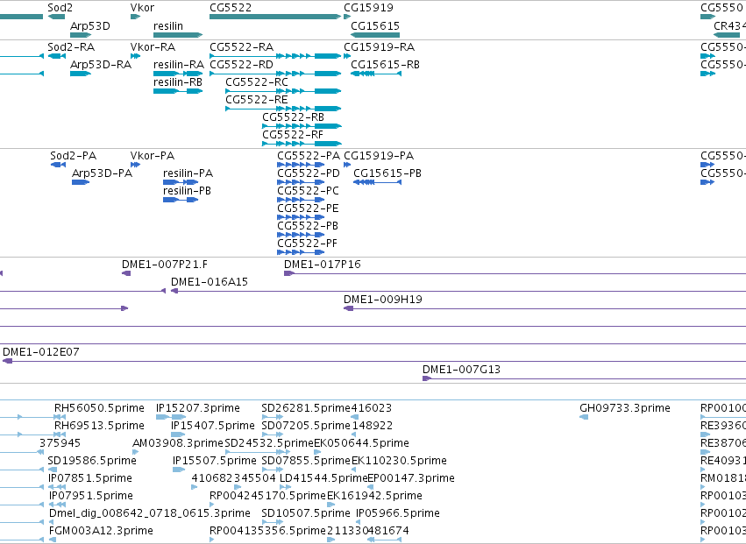The width and height of the screenshot is (746, 544).
Task: Select the Arp53D gene label
Action: (x=90, y=25)
